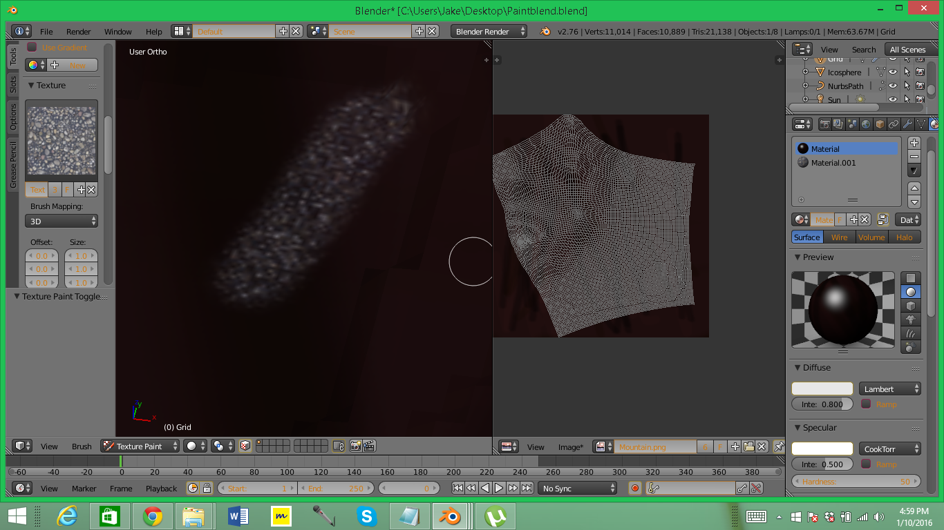Open the modifiers tab (wrench icon)

click(x=907, y=124)
